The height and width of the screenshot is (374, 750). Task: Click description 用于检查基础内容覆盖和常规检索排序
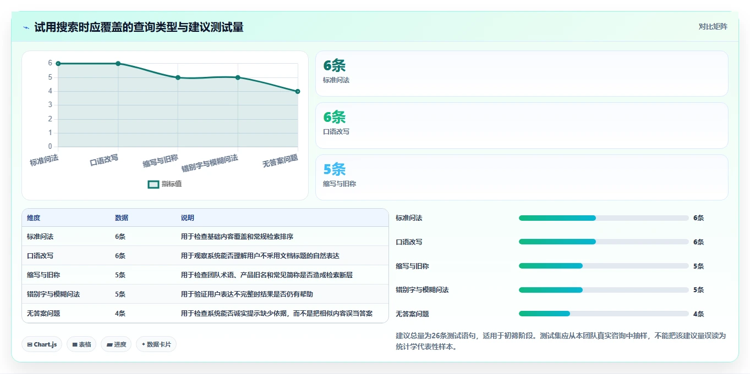pyautogui.click(x=237, y=237)
